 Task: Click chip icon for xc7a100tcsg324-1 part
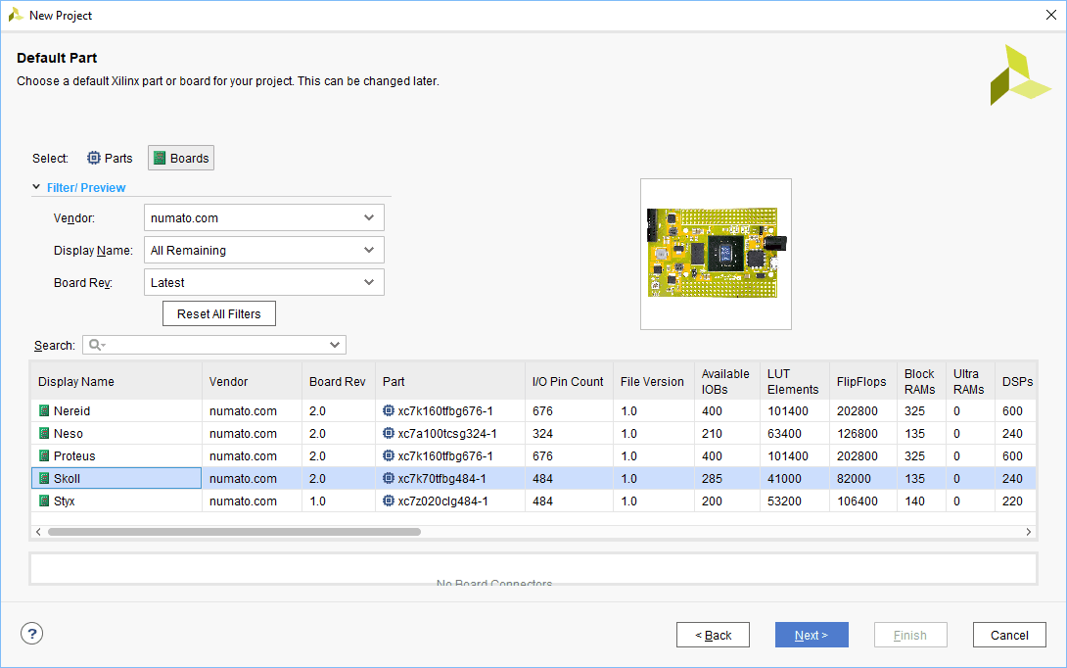(389, 434)
